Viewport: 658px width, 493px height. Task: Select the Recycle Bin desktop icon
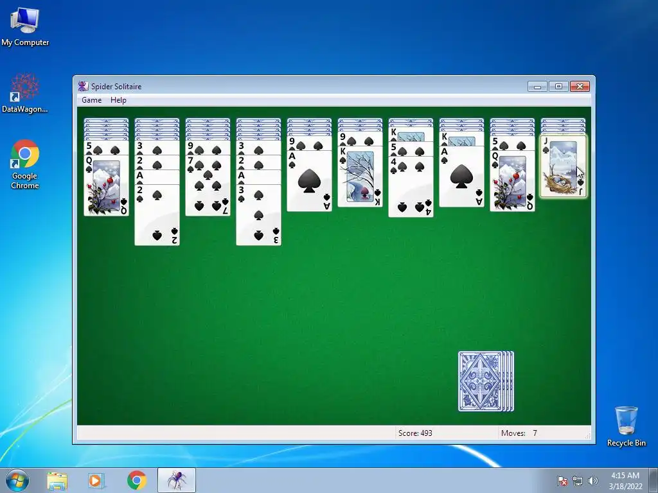626,426
